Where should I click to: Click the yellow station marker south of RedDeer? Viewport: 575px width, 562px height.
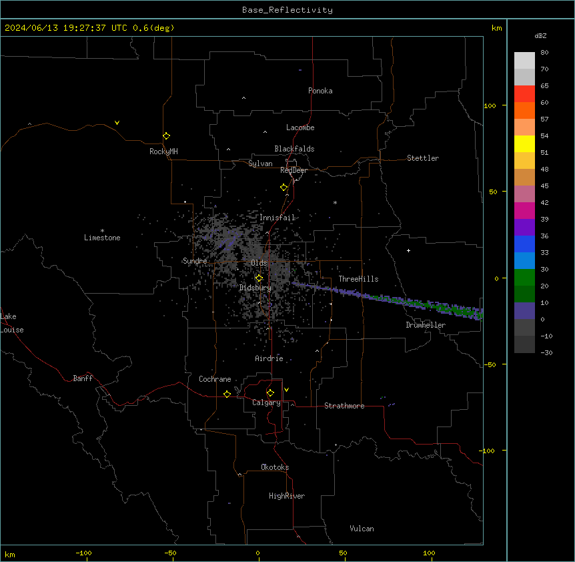coord(283,188)
